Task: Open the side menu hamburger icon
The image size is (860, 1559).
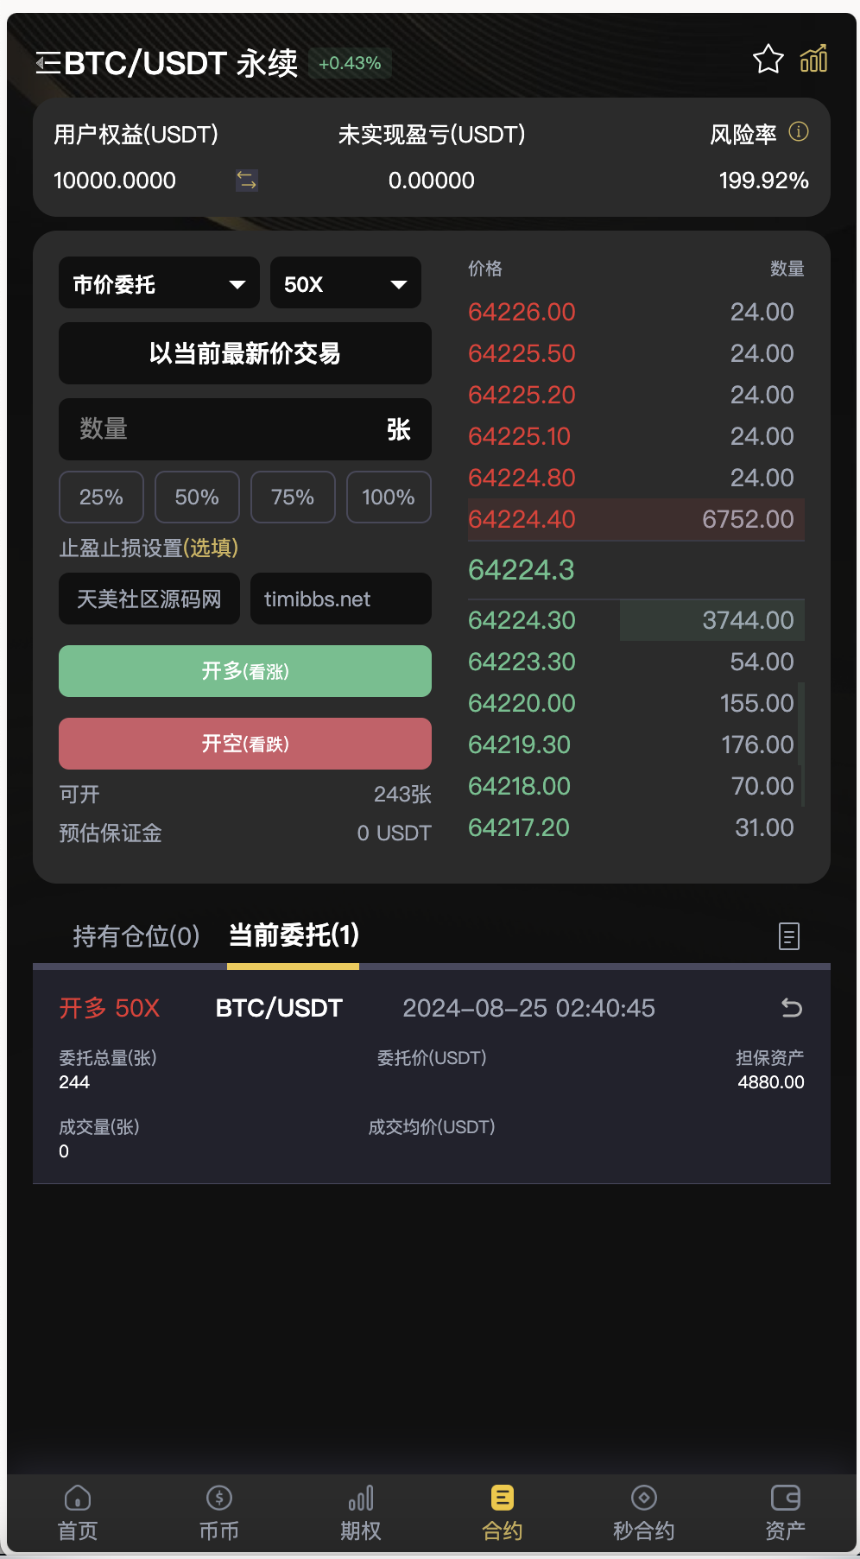Action: [x=48, y=63]
